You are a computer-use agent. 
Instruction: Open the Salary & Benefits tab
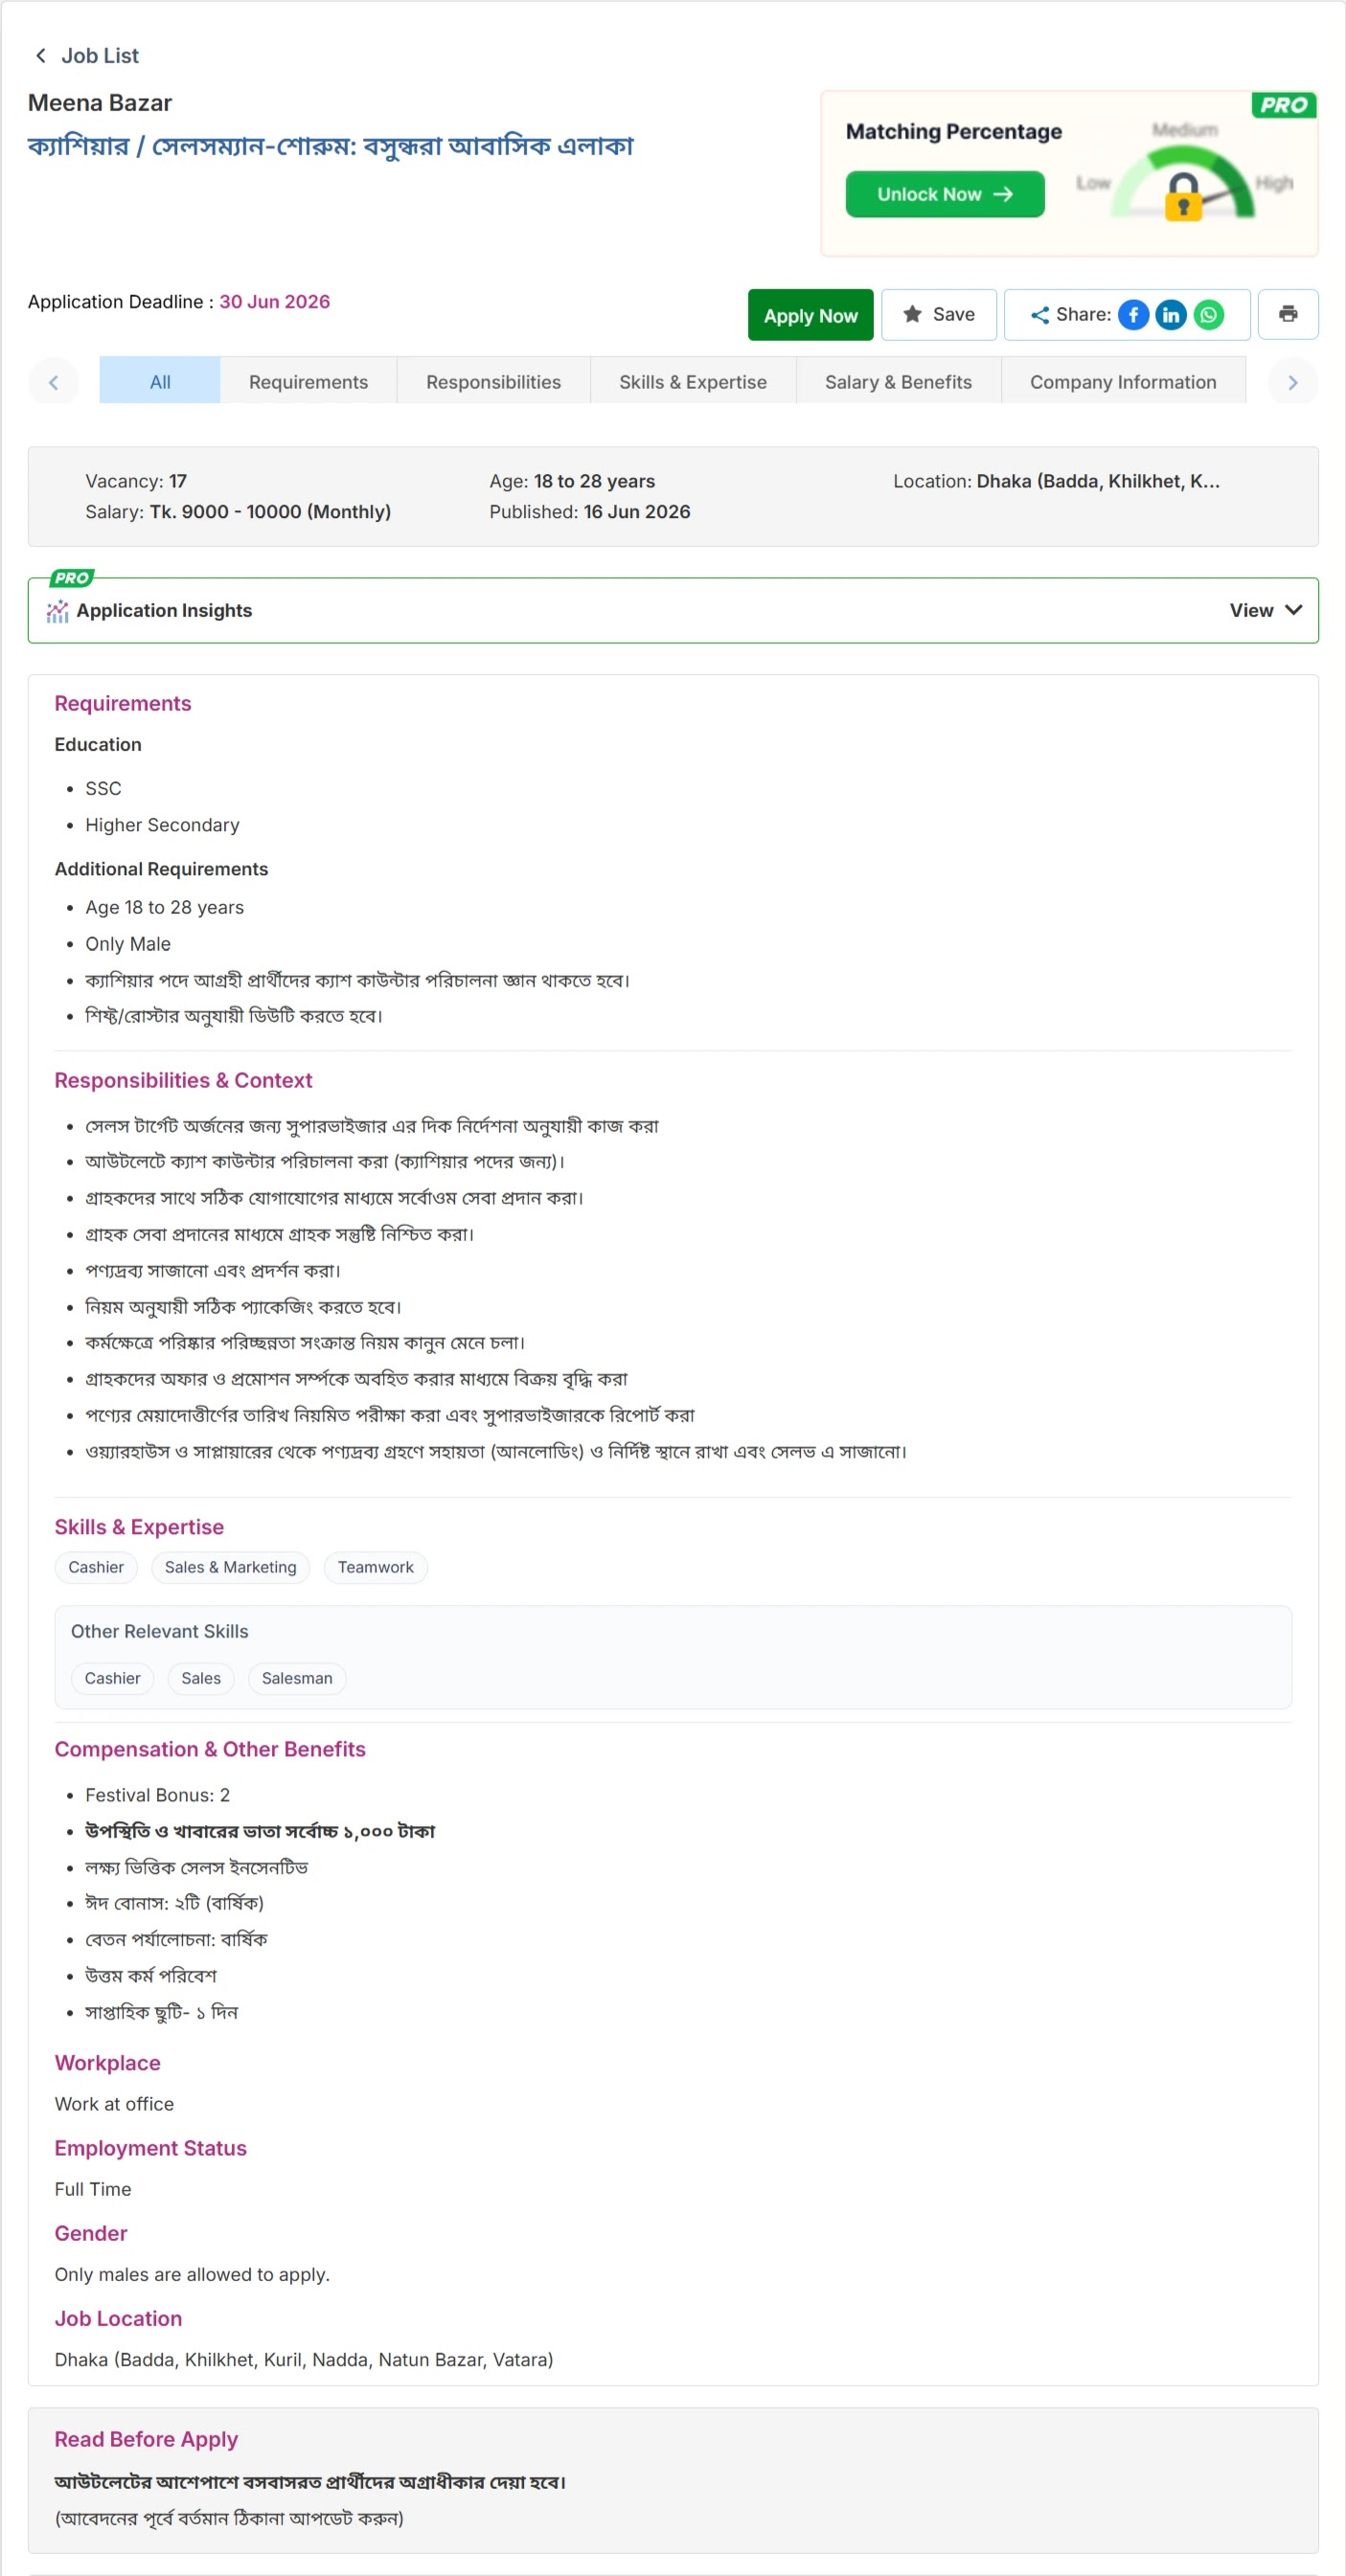pyautogui.click(x=899, y=382)
